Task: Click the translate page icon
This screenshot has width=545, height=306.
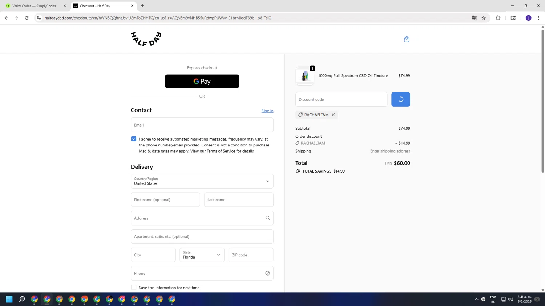Action: click(475, 18)
